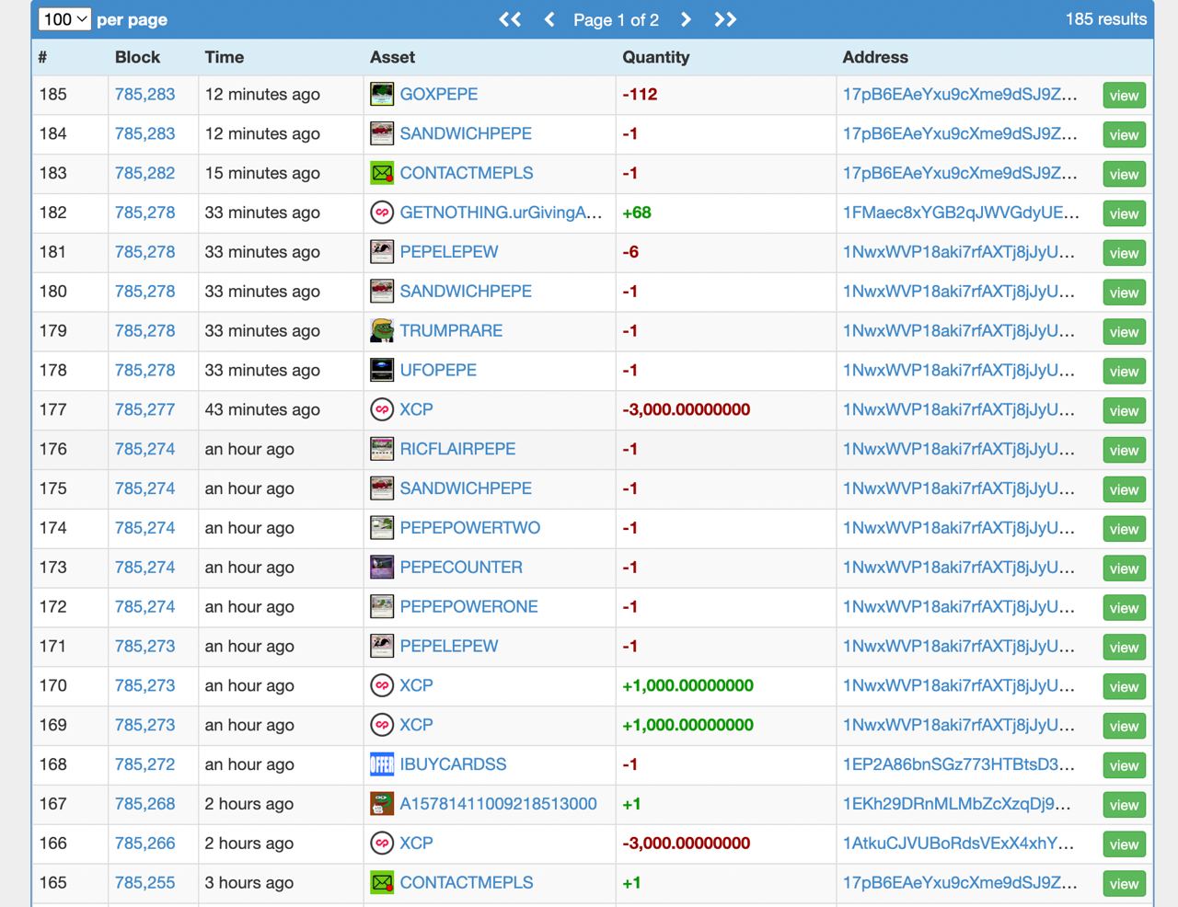1178x907 pixels.
Task: Click the PEPEPOWERONE card icon in row 172
Action: (x=382, y=607)
